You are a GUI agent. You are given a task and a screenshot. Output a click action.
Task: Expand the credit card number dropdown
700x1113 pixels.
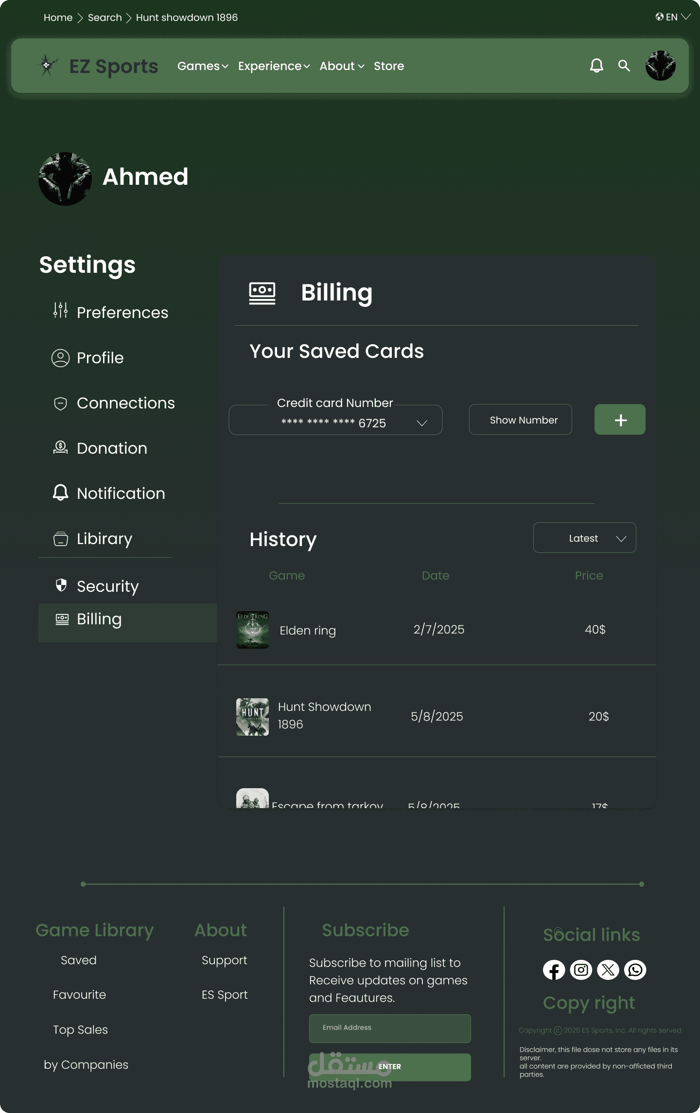422,423
